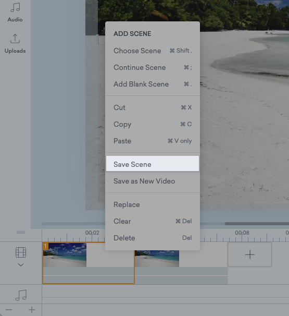Open the Uploads panel
289x316 pixels.
tap(15, 43)
